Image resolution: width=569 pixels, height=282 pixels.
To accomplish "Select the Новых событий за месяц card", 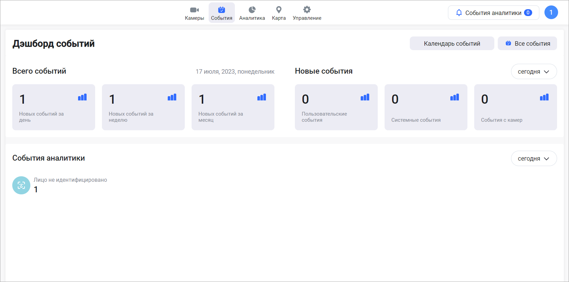I will click(x=233, y=107).
